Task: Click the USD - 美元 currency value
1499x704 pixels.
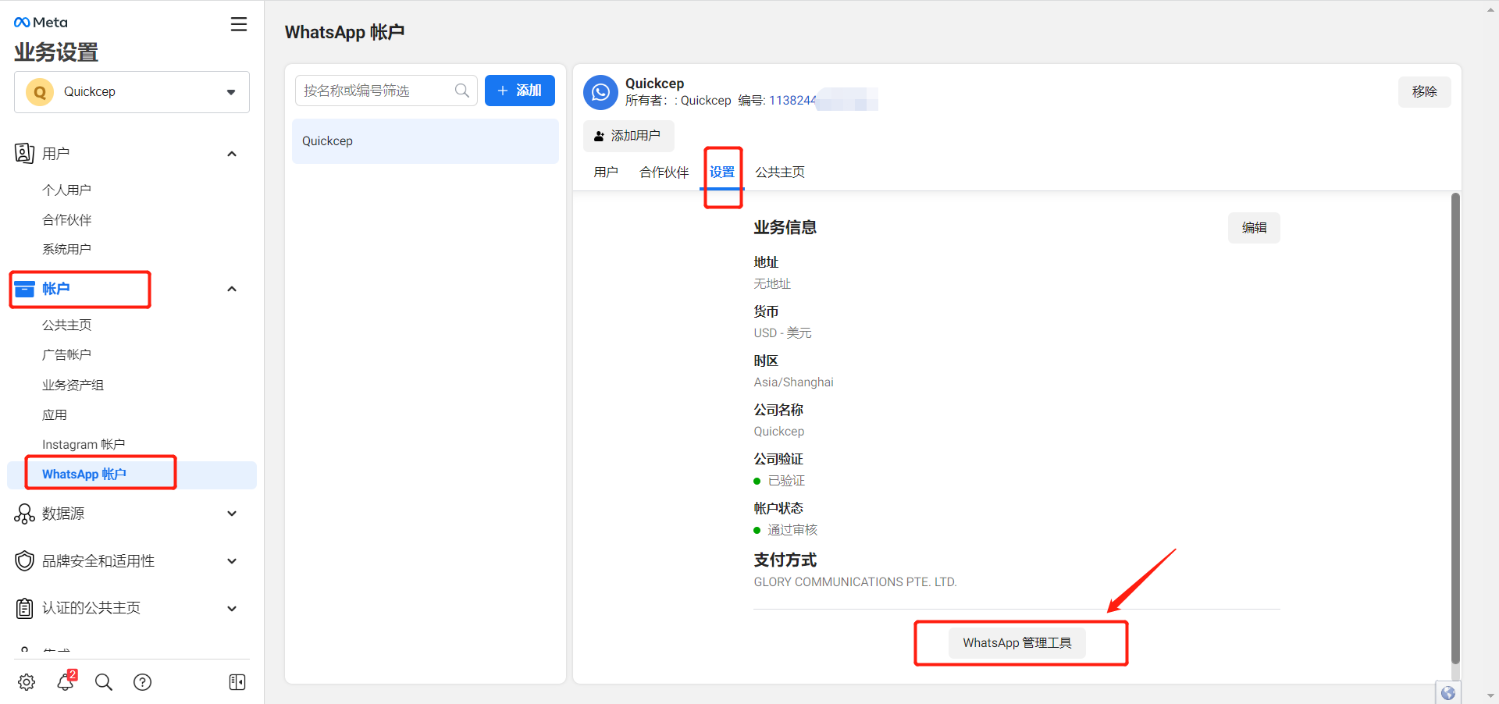Action: coord(782,333)
